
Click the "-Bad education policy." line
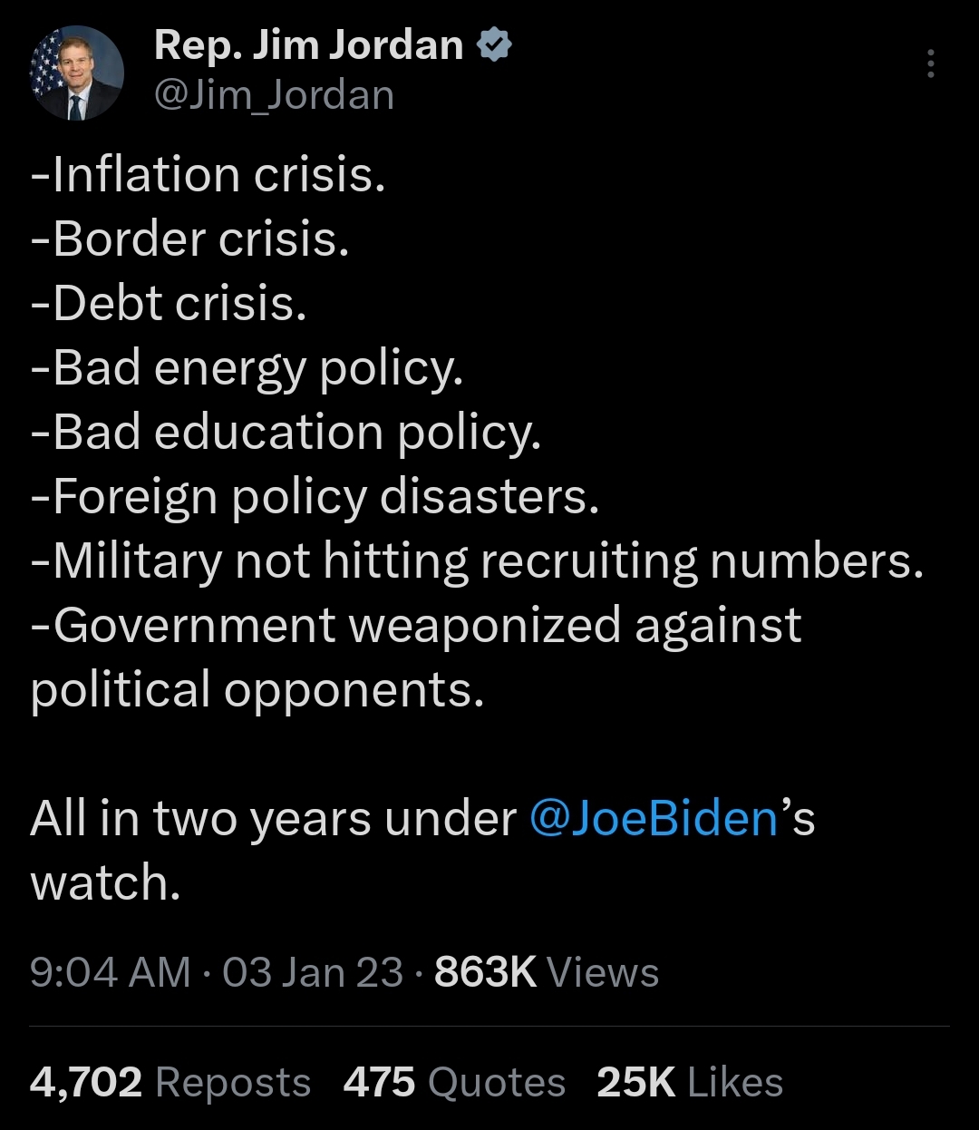point(286,433)
